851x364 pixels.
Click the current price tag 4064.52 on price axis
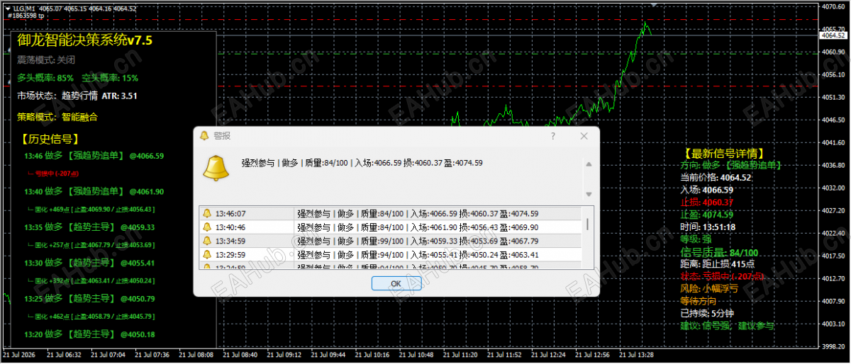click(x=834, y=35)
